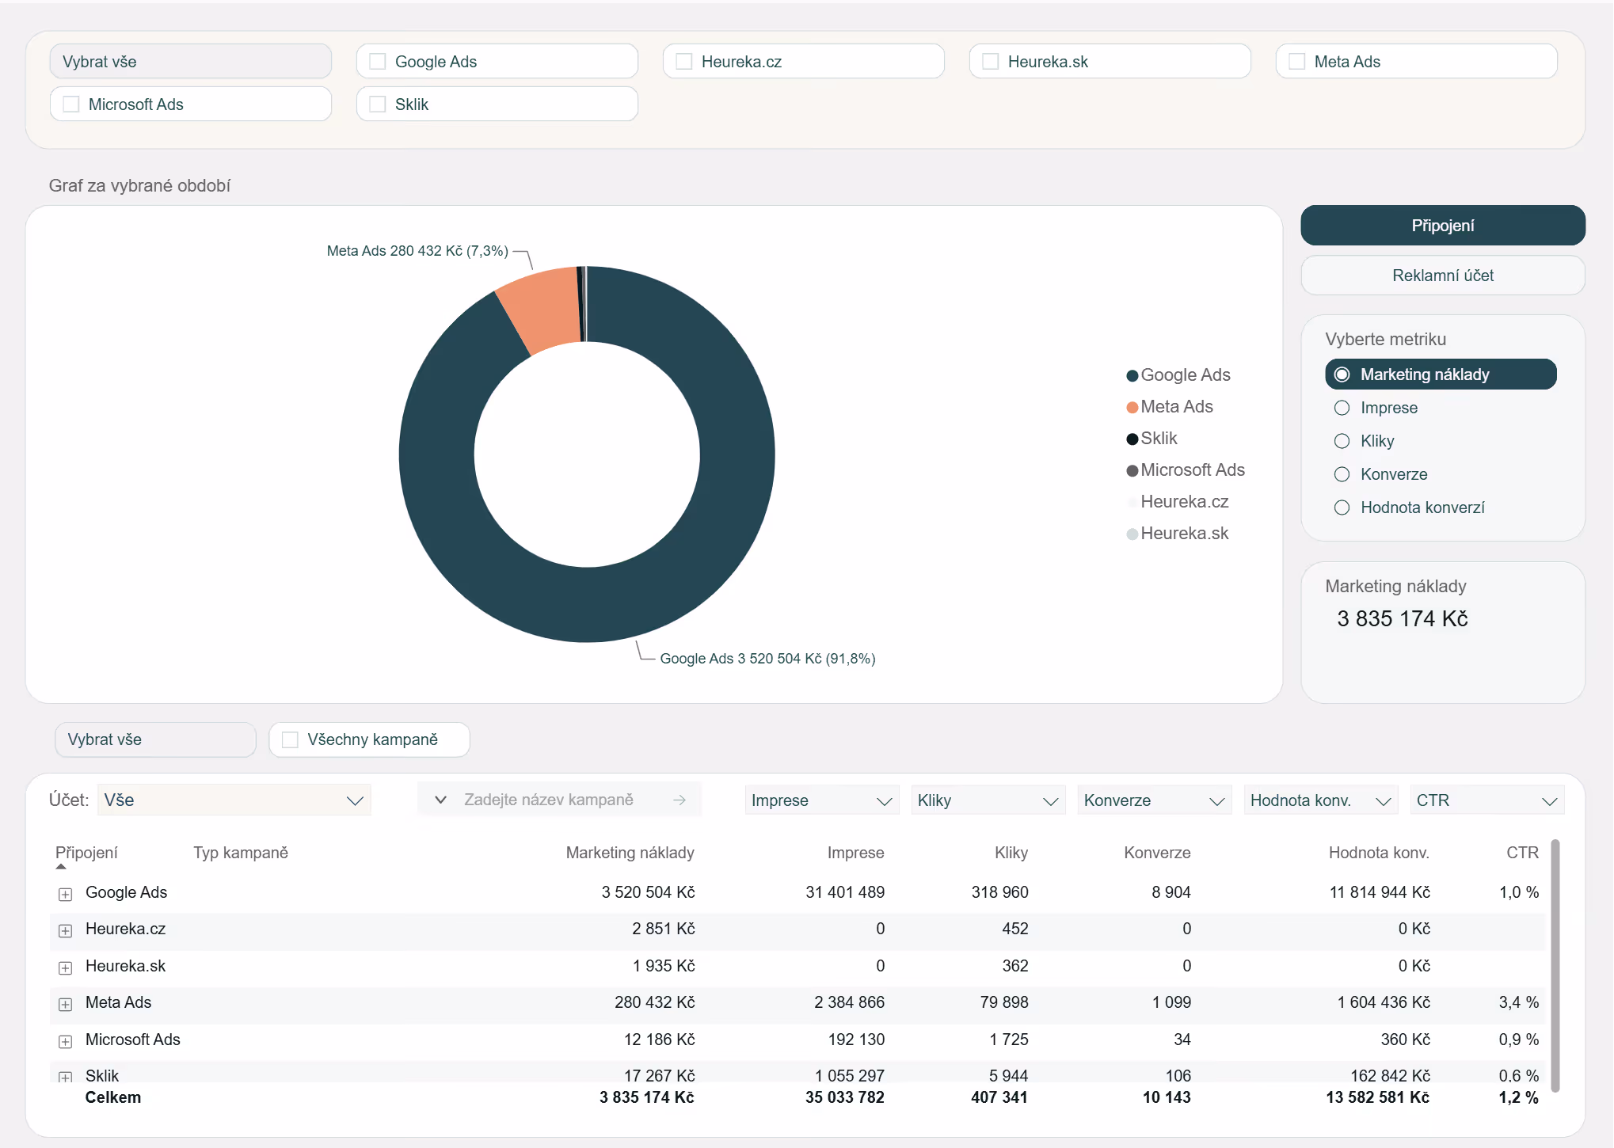Select the Imprese metric radio button

1342,408
